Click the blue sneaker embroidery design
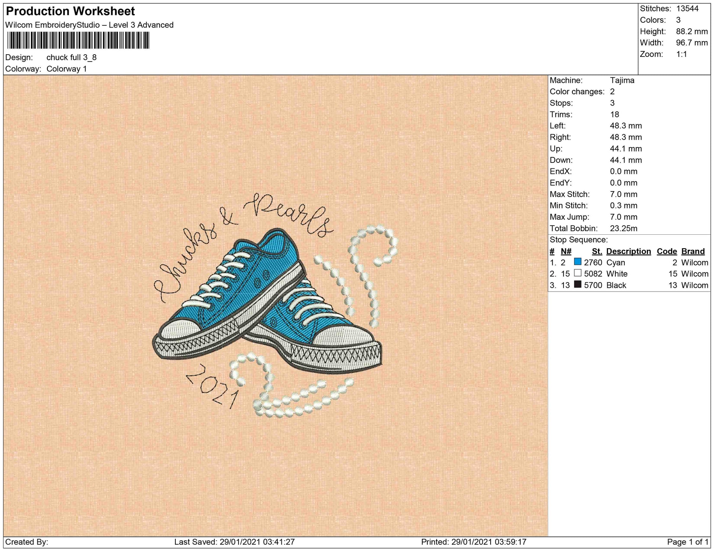The width and height of the screenshot is (714, 549). [x=267, y=301]
